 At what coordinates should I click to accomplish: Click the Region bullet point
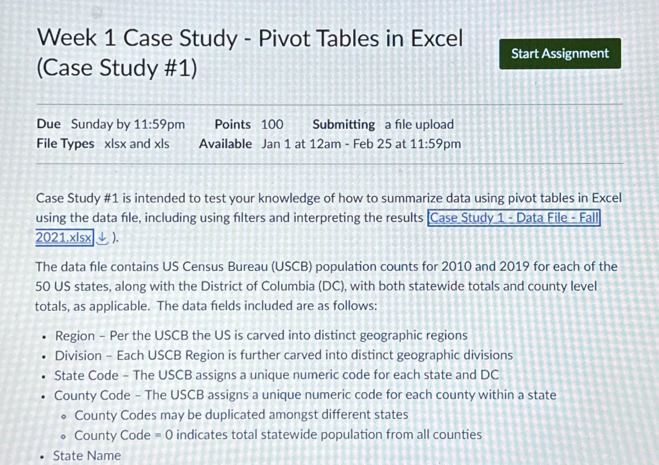pos(261,335)
